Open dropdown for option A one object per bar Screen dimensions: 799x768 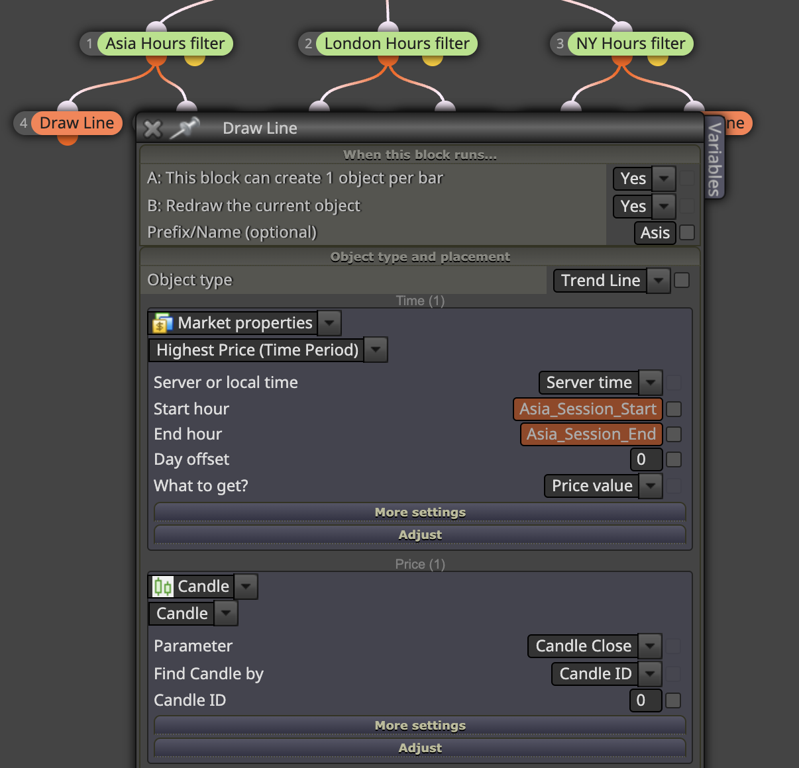[664, 179]
